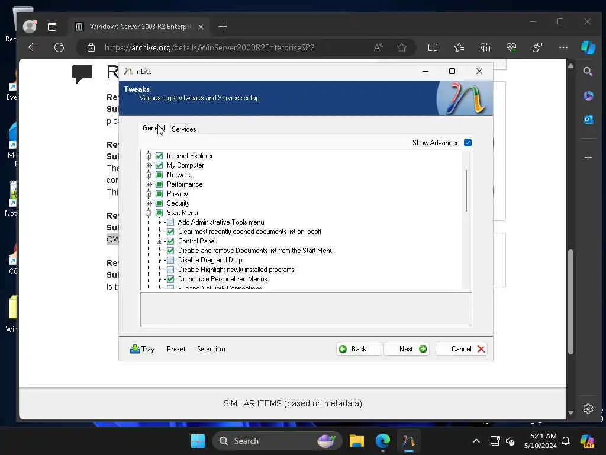The height and width of the screenshot is (455, 606).
Task: Toggle the Show Advanced checkbox
Action: (468, 142)
